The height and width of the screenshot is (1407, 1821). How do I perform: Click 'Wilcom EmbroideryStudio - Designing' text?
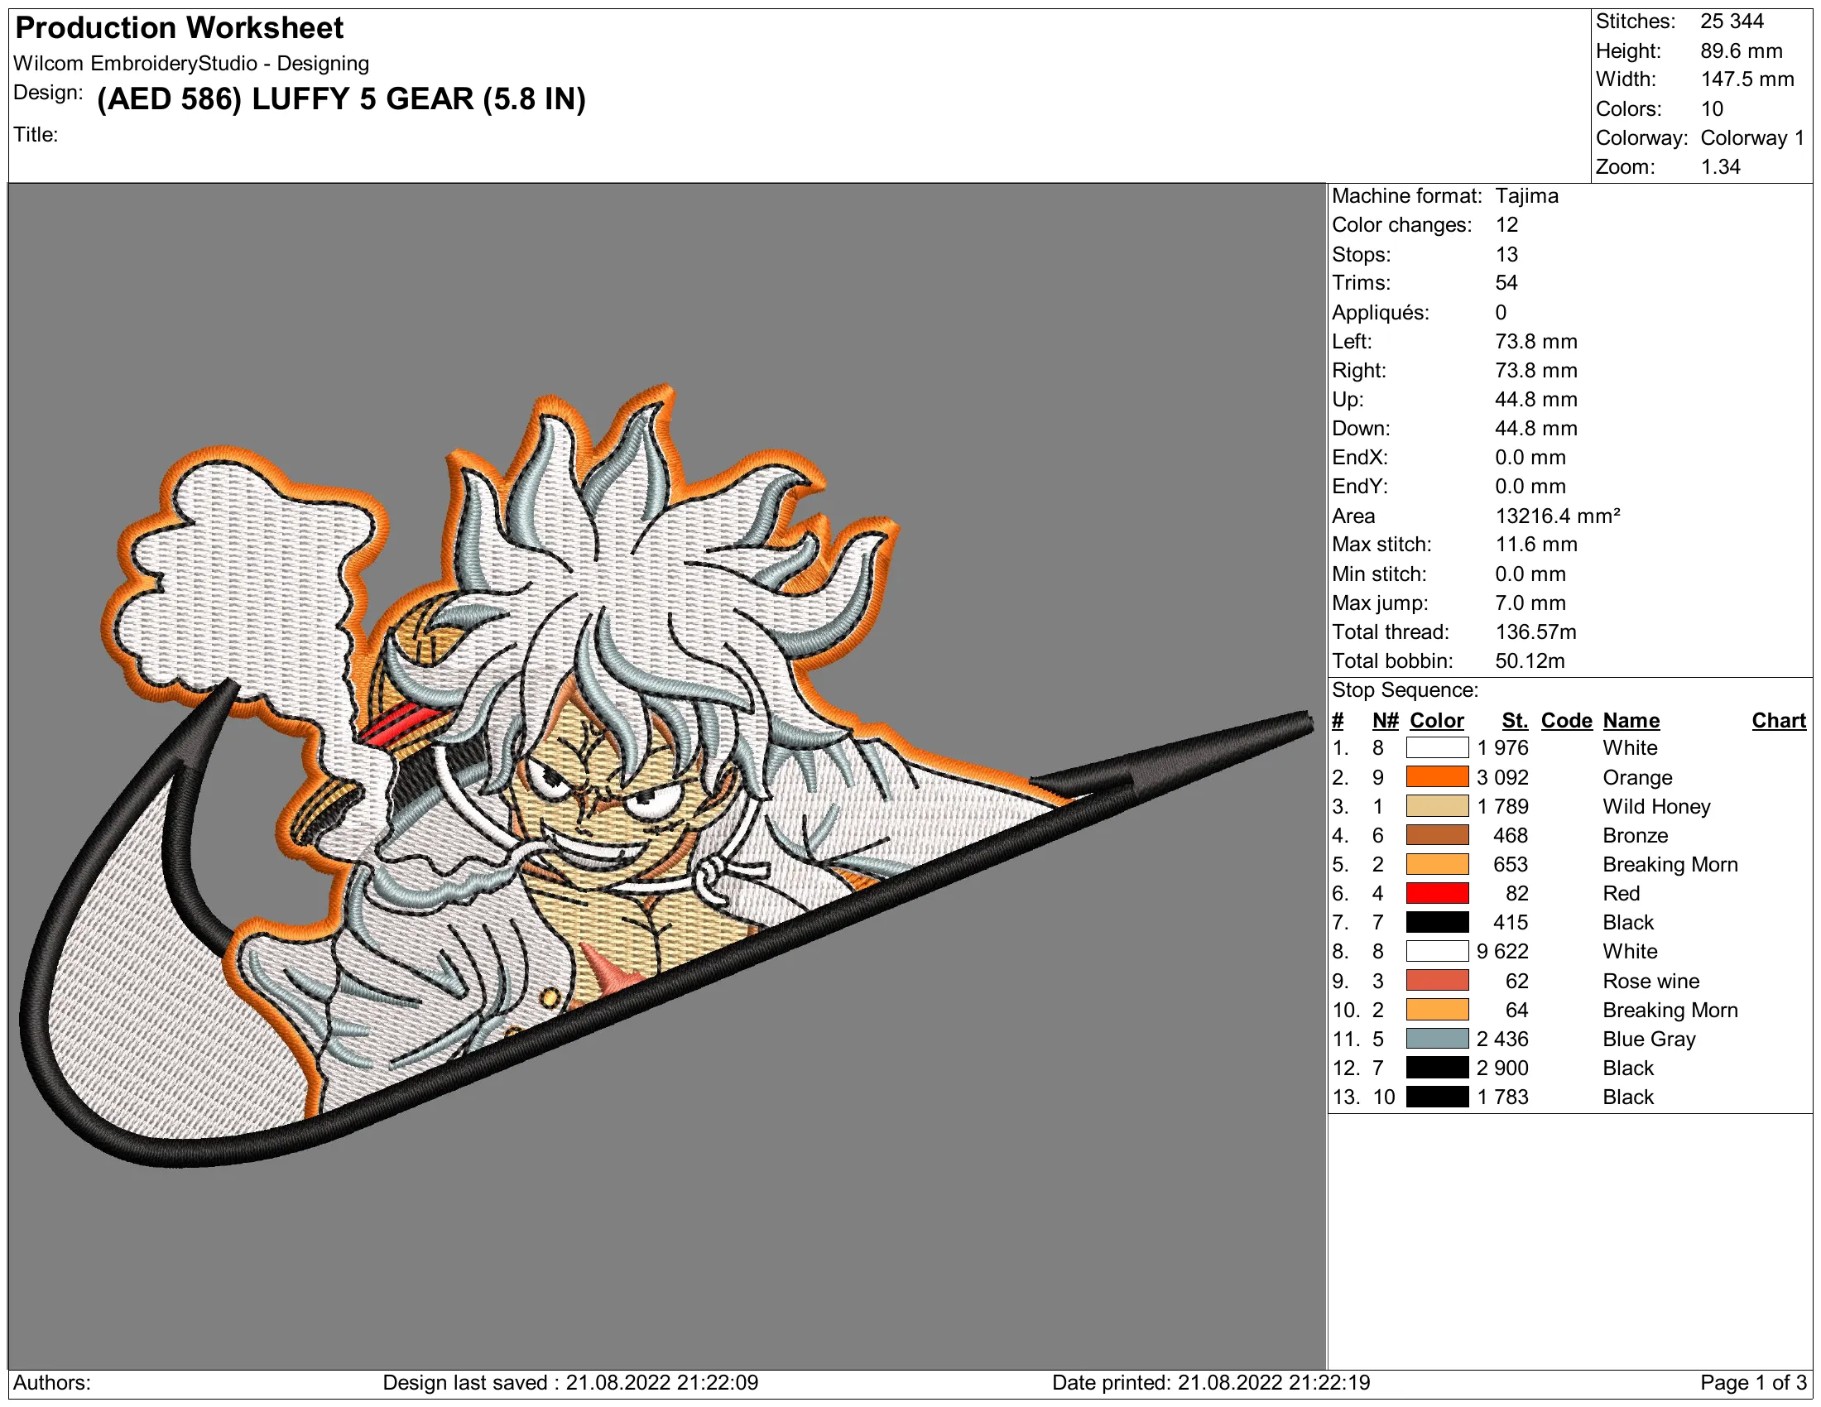point(191,64)
